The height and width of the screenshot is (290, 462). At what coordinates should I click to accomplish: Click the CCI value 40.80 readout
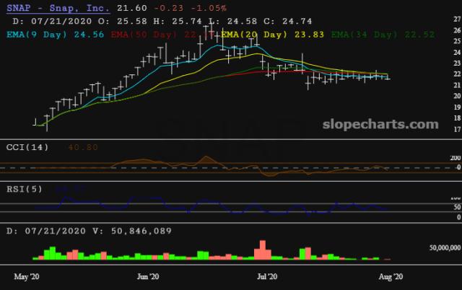(82, 147)
